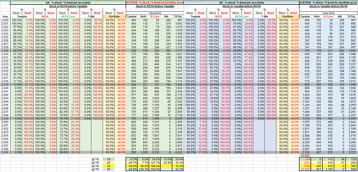Select the TOTAL value 2,438 in row 2,049
The width and height of the screenshot is (358, 172).
point(351,119)
